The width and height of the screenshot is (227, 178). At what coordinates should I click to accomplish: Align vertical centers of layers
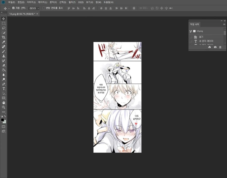point(73,8)
